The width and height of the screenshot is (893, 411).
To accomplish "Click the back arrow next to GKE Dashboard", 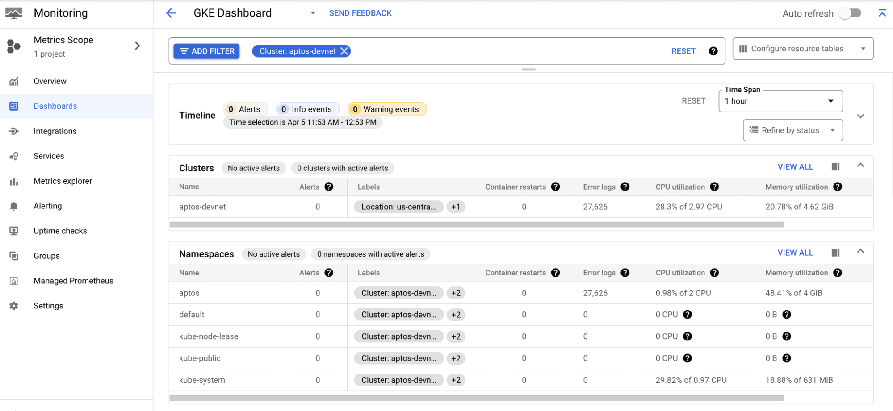I will point(171,13).
